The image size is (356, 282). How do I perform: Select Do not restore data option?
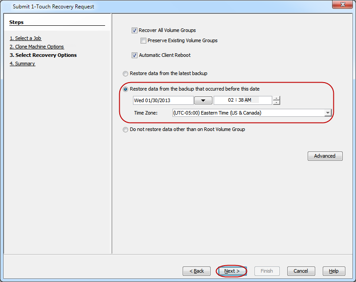click(x=126, y=130)
